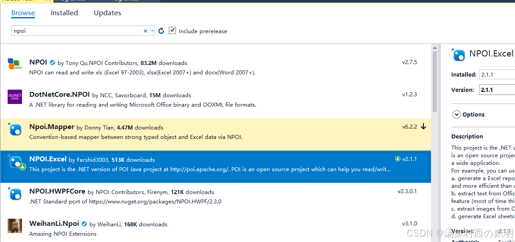
Task: Switch to the Installed tab
Action: tap(64, 13)
